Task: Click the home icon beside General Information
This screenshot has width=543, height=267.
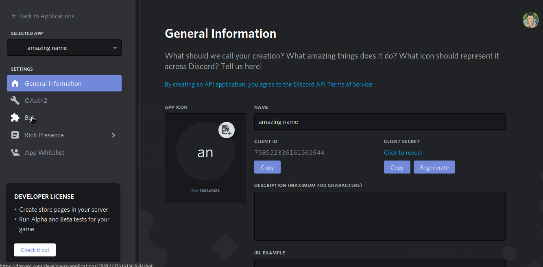Action: tap(15, 83)
